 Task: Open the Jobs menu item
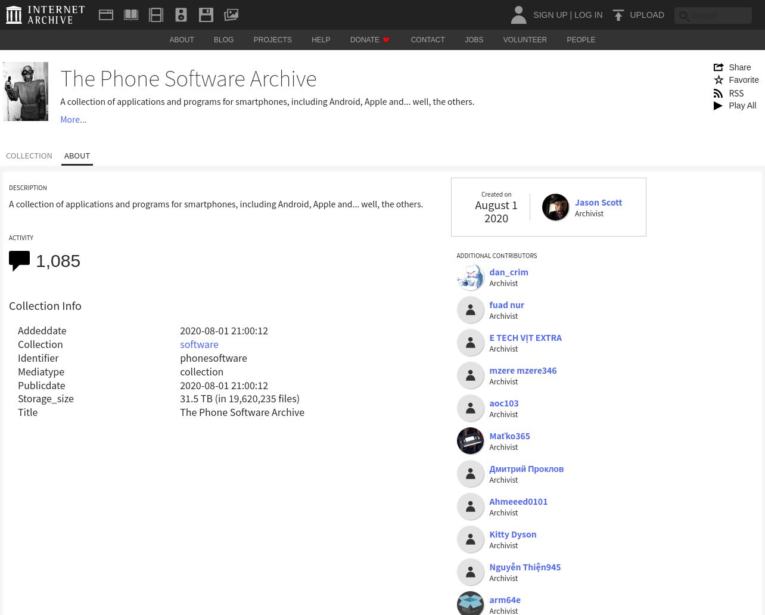tap(474, 40)
